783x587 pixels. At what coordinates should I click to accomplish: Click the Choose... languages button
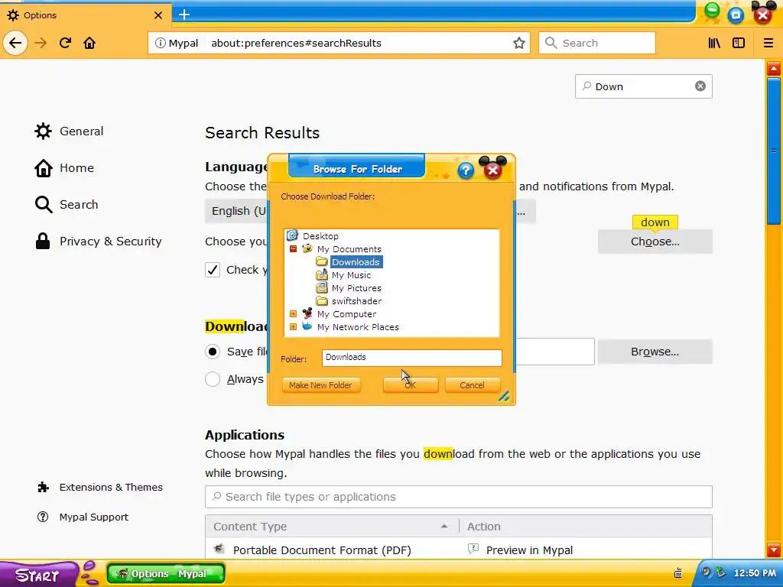pos(655,242)
